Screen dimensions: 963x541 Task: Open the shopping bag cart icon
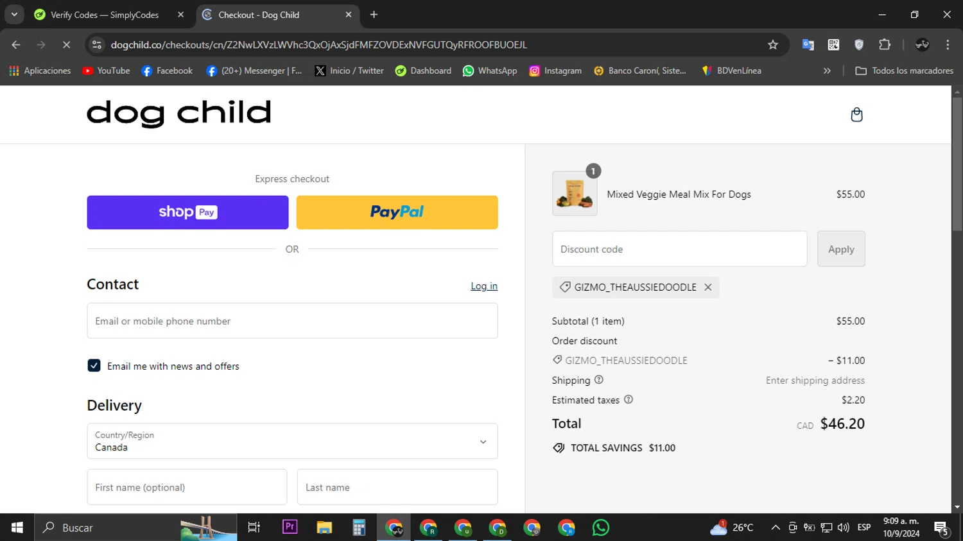856,115
